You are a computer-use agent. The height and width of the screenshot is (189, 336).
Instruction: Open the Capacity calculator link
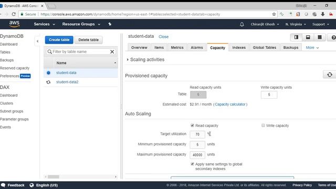pos(230,104)
